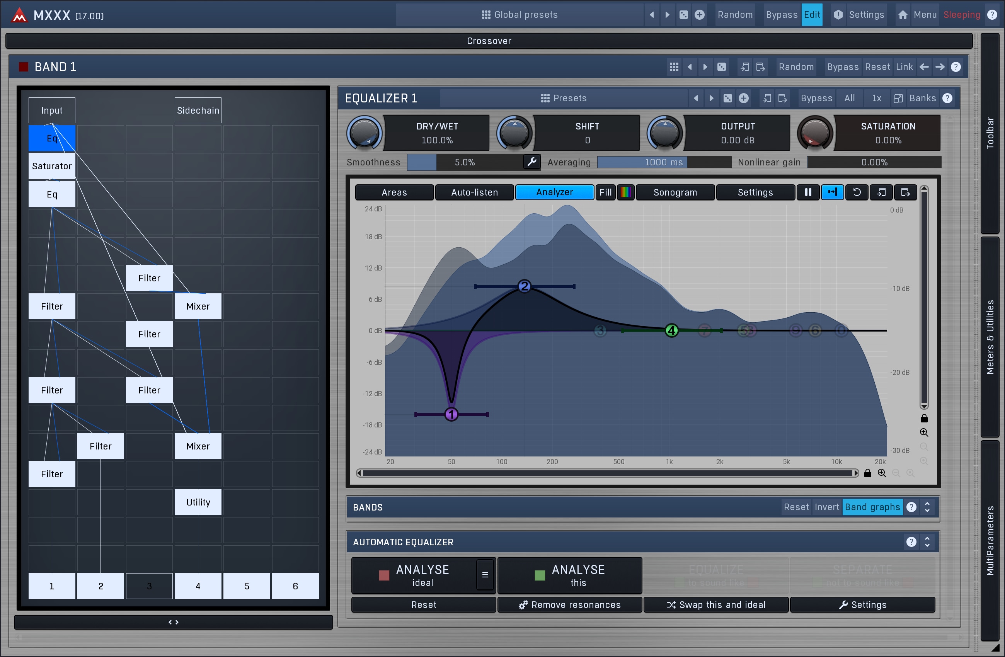Toggle Band graphs display
Screen dimensions: 1005x657
coord(872,507)
